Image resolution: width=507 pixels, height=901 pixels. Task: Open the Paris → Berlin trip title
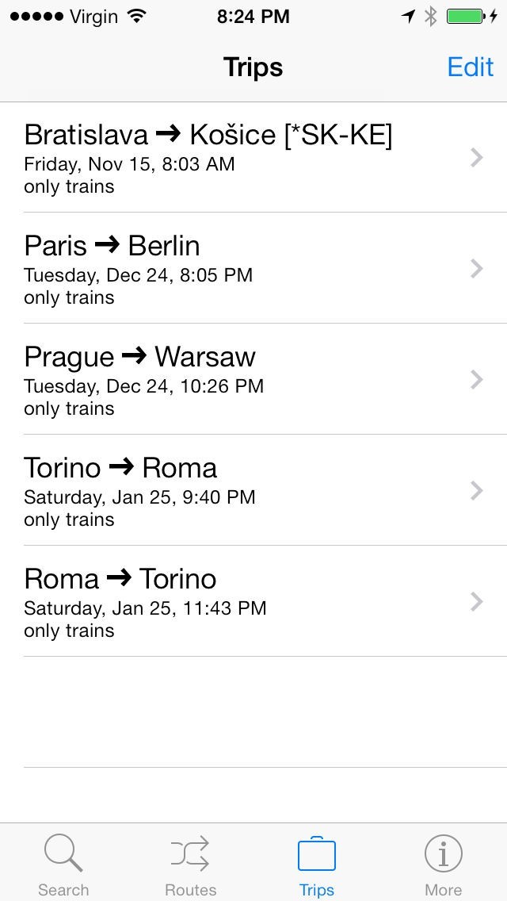coord(112,246)
